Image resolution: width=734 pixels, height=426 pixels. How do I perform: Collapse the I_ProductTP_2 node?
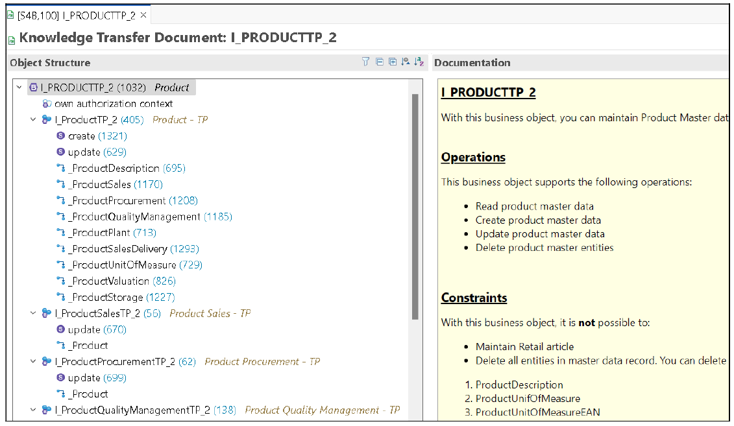33,119
